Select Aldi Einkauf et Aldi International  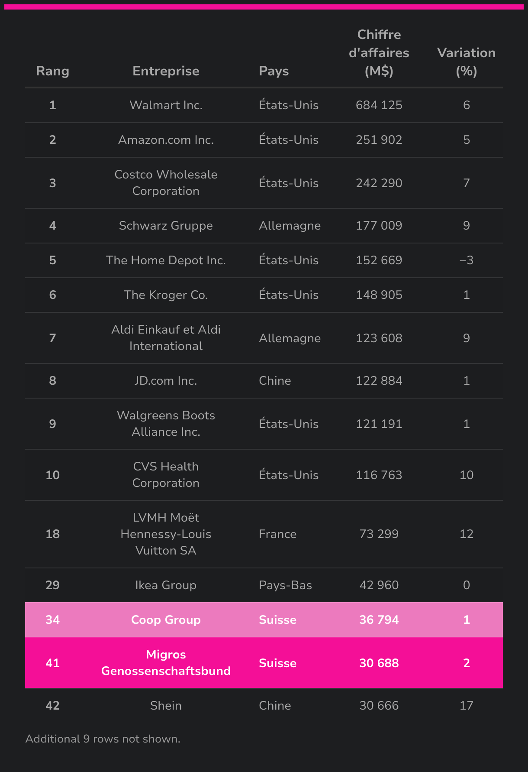166,338
